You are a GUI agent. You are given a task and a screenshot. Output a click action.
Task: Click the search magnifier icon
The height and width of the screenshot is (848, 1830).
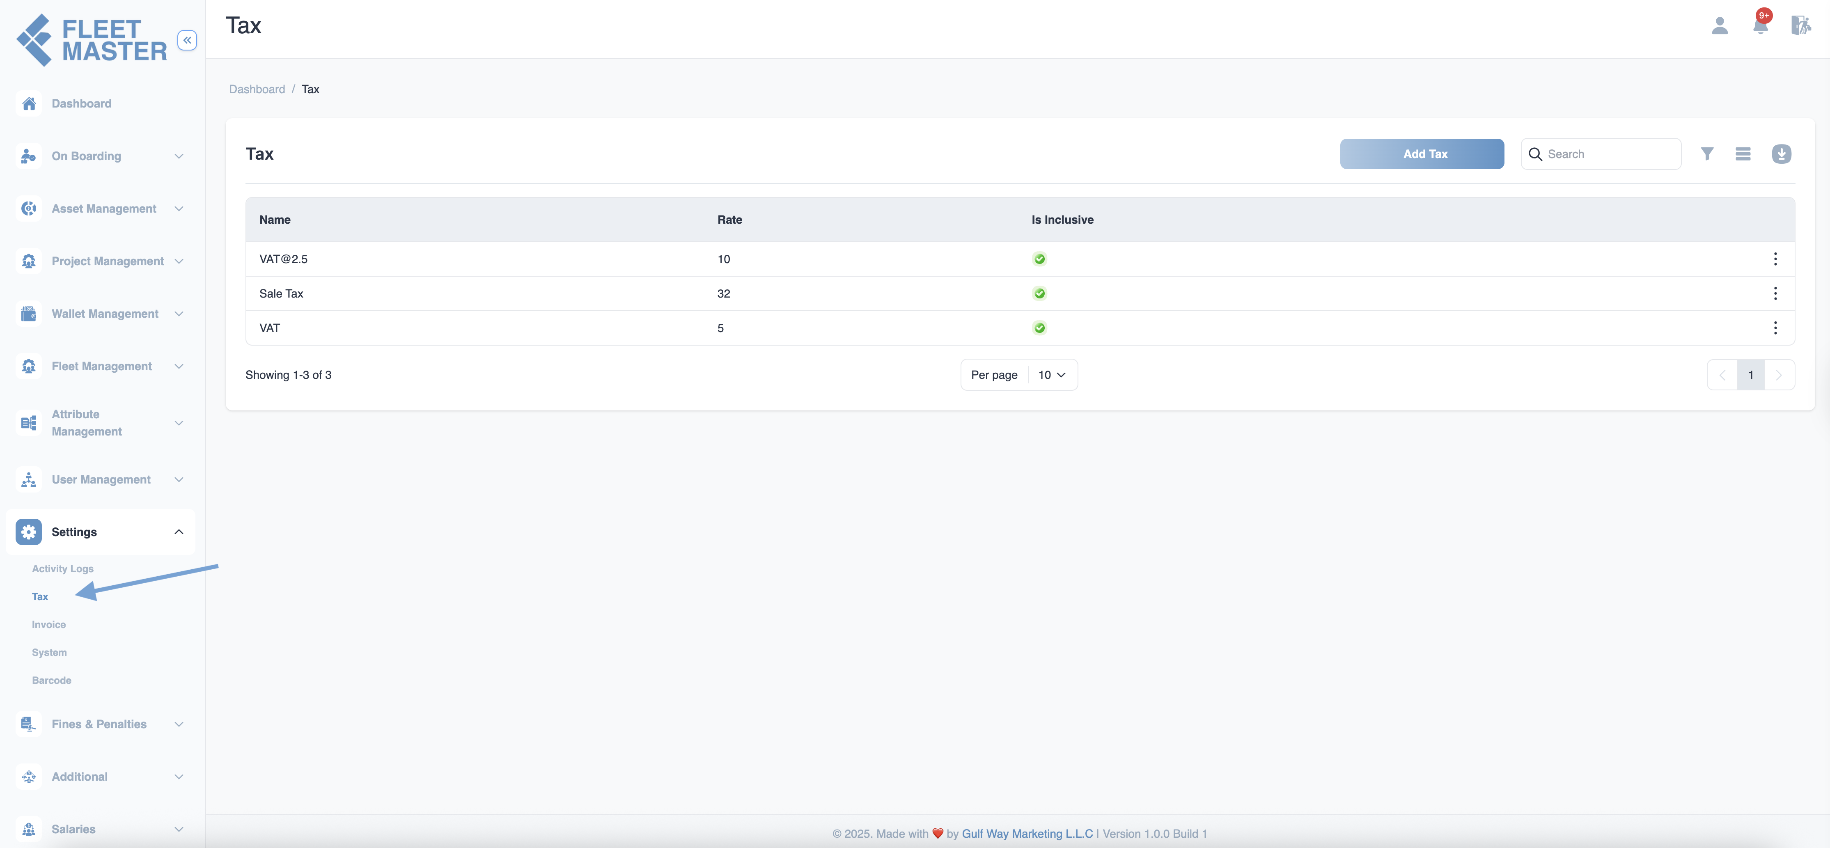[x=1535, y=154]
